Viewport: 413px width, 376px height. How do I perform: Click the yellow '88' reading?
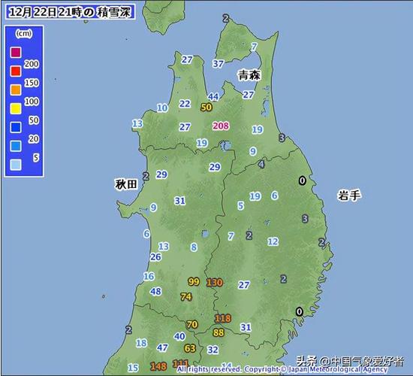[x=219, y=332]
